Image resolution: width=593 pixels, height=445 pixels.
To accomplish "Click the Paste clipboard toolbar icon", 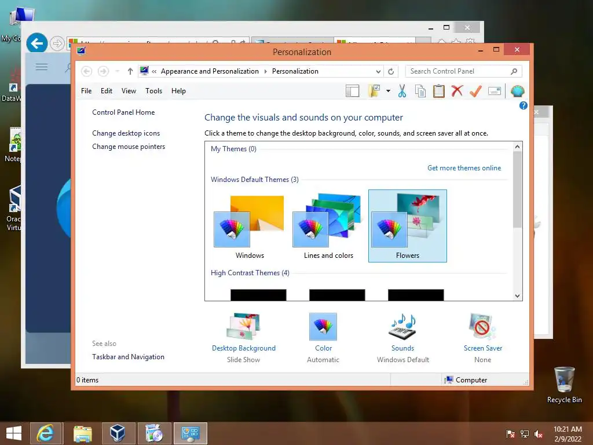I will click(438, 91).
